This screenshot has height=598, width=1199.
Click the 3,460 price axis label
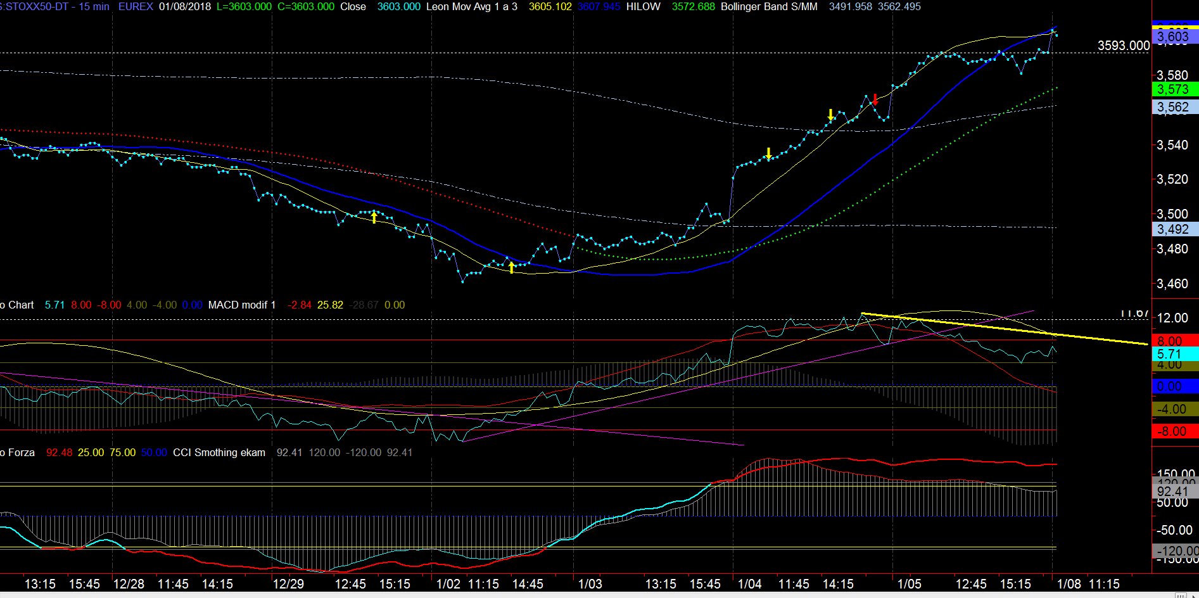1172,284
